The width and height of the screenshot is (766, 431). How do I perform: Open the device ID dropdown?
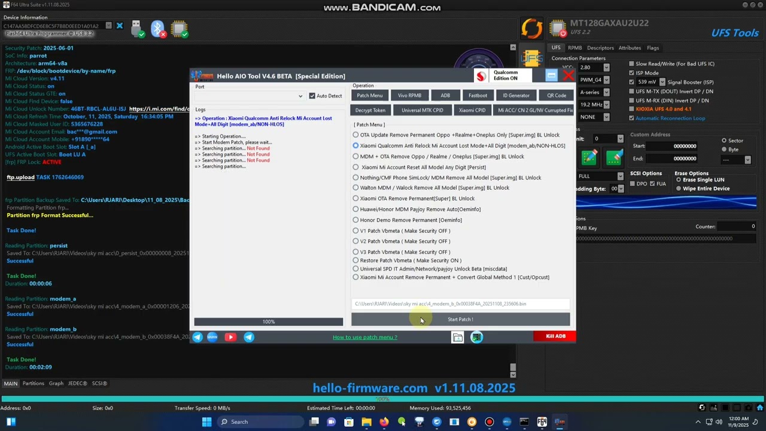pos(108,26)
